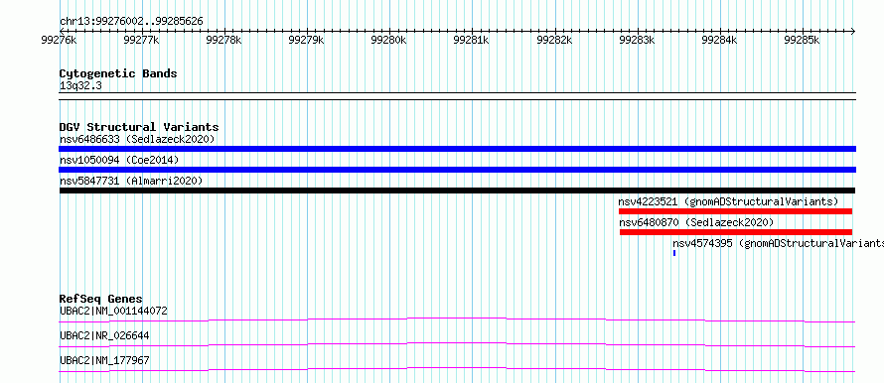Click the nsv5847731 (Almarri2020) black variant bar
The width and height of the screenshot is (884, 383).
tap(457, 191)
